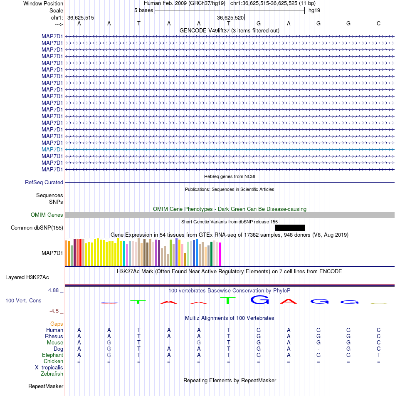Click the Rhesus species label
This screenshot has height=396, width=395.
(x=54, y=337)
